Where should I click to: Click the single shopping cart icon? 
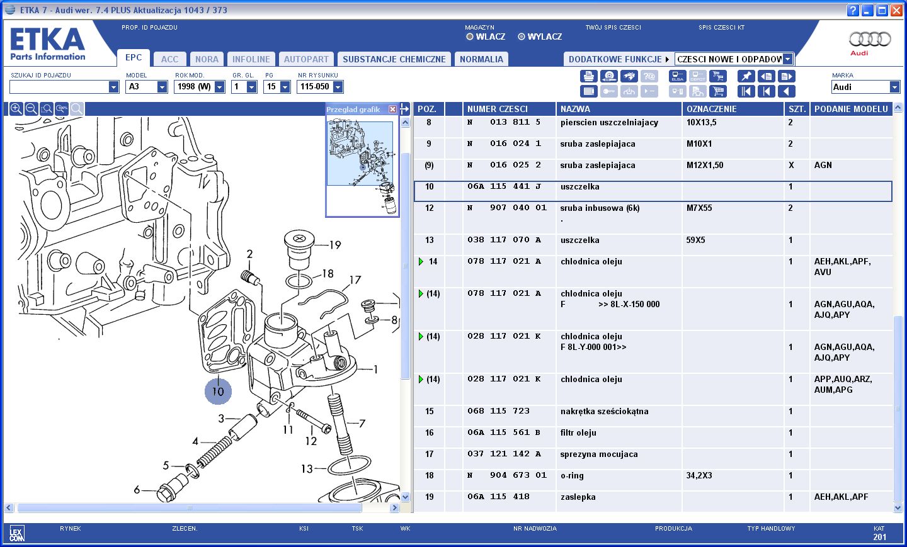(717, 91)
